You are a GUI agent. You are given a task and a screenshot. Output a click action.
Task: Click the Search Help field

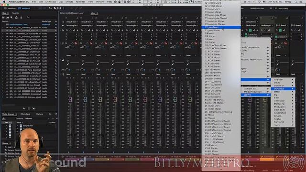coord(289,9)
